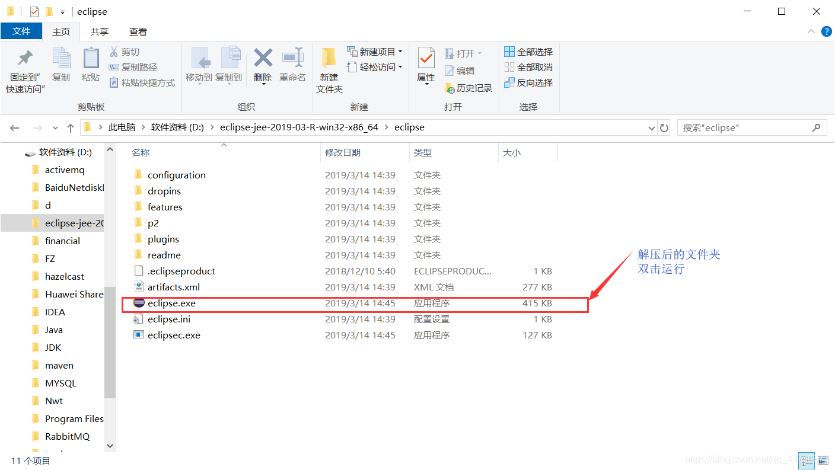
Task: Click the Copy Path button
Action: pos(133,67)
